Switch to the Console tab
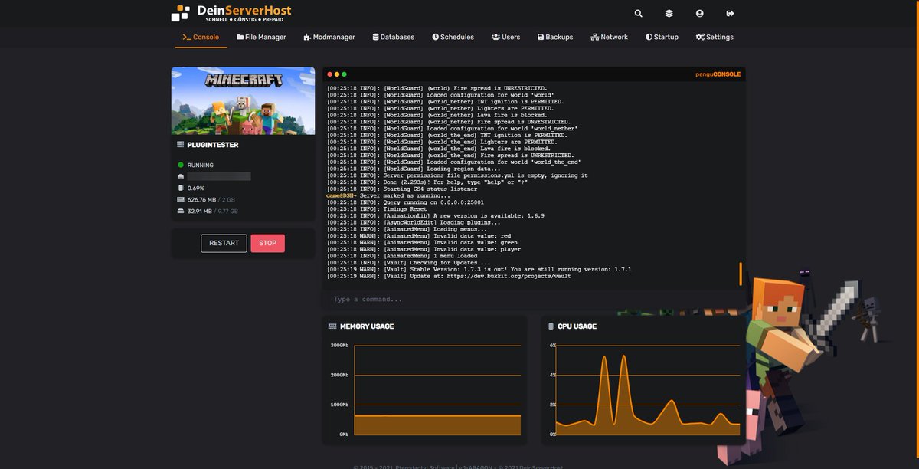The image size is (919, 469). 201,37
